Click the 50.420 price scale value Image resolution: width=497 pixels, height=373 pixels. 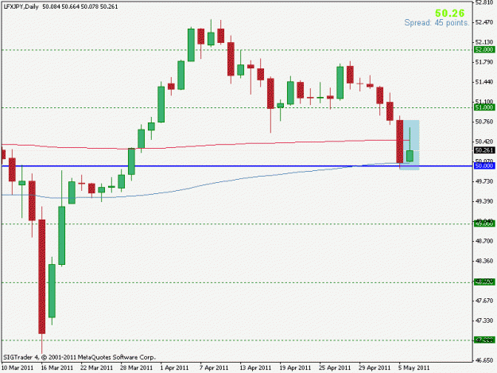tap(484, 142)
